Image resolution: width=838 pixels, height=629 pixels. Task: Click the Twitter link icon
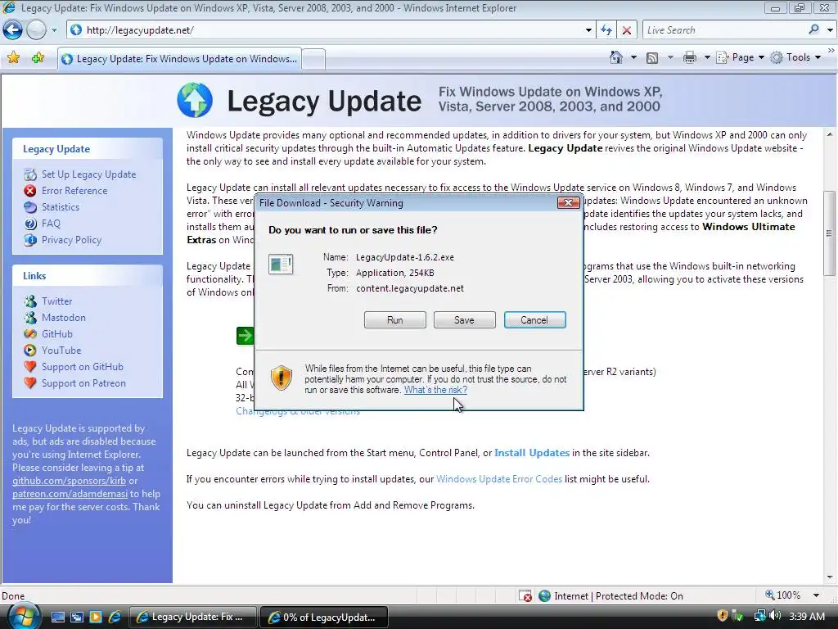pyautogui.click(x=30, y=301)
